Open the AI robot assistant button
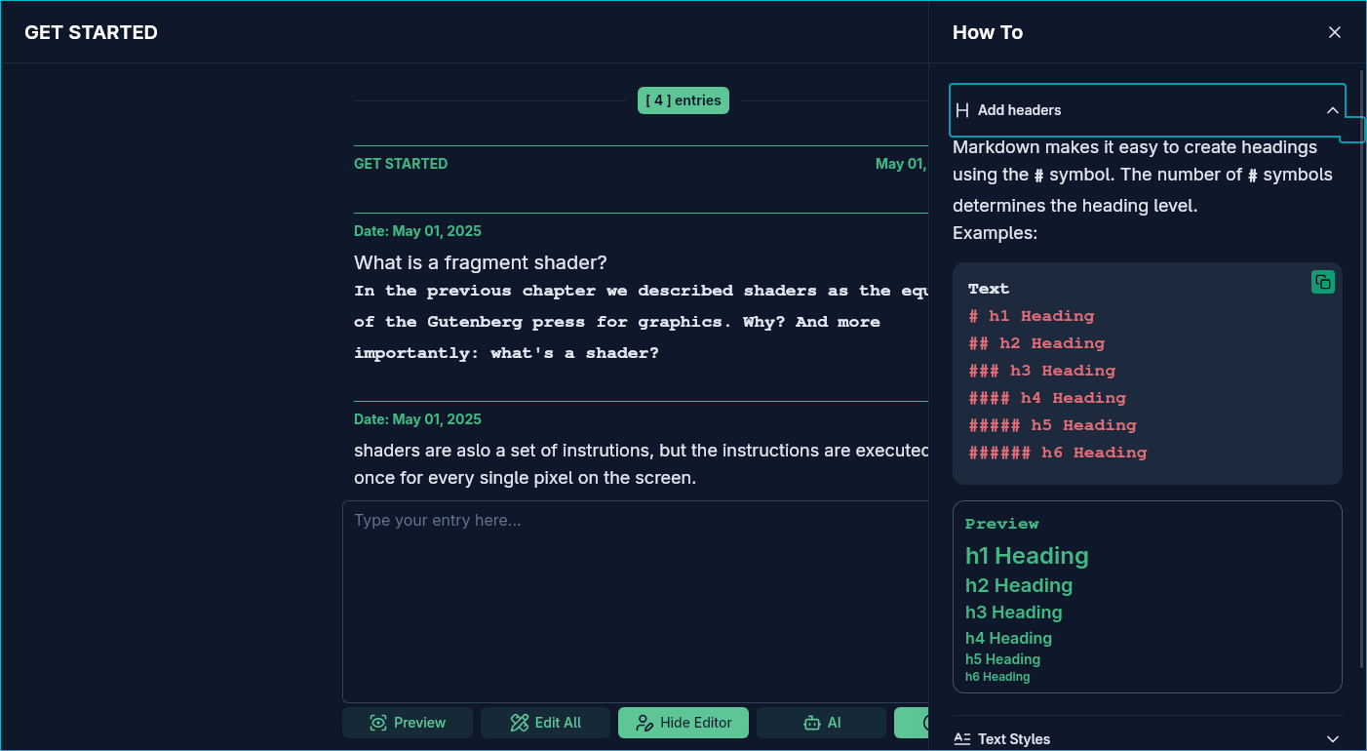The height and width of the screenshot is (751, 1367). tap(821, 723)
